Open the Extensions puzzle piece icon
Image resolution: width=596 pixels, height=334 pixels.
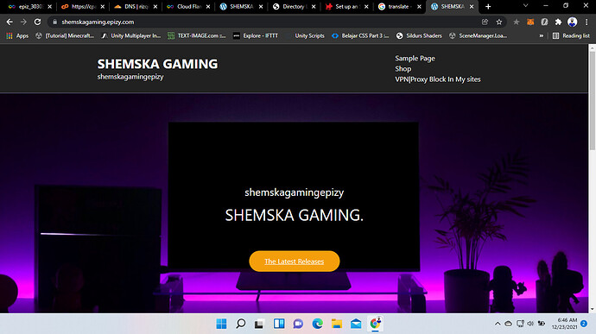558,22
